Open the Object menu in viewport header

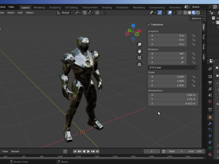[30, 13]
